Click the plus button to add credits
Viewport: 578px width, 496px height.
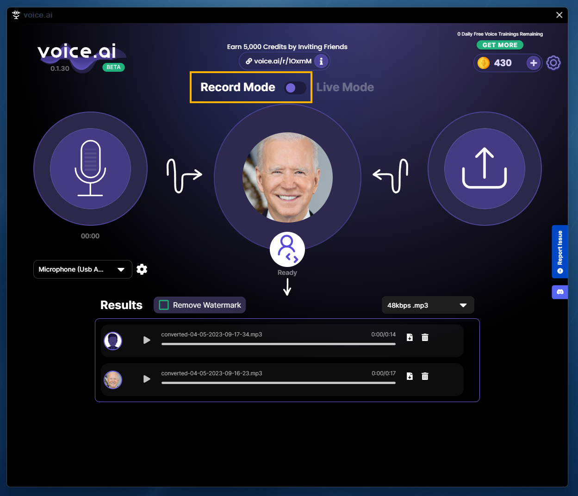pyautogui.click(x=534, y=63)
